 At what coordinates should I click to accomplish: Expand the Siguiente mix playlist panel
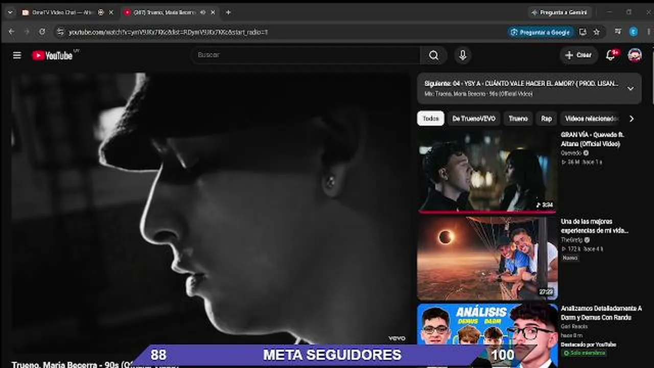coord(630,88)
